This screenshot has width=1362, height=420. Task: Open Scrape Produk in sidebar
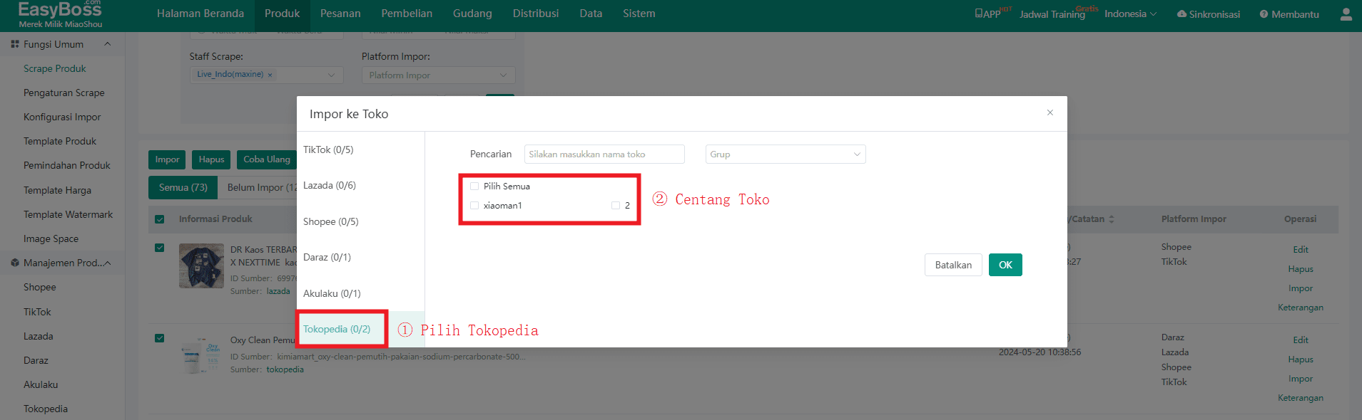[x=54, y=68]
